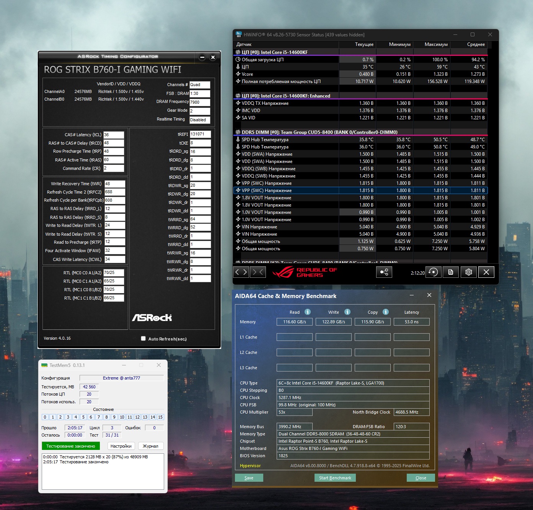533x510 pixels.
Task: Open Журнал in TestMem5
Action: tap(150, 446)
